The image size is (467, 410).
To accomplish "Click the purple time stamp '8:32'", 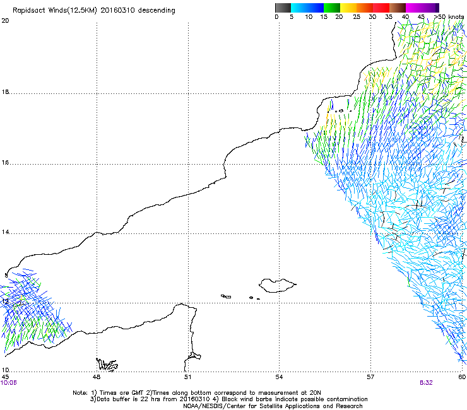I will [426, 383].
